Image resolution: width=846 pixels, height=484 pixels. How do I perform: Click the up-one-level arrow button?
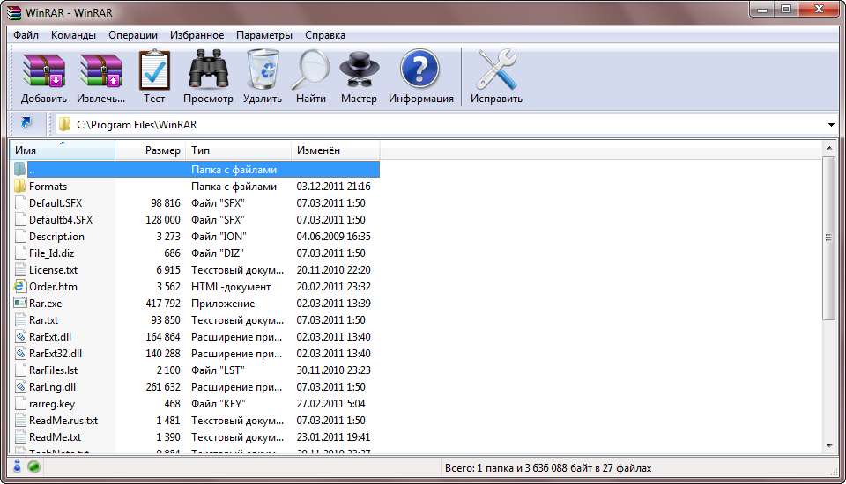(26, 124)
